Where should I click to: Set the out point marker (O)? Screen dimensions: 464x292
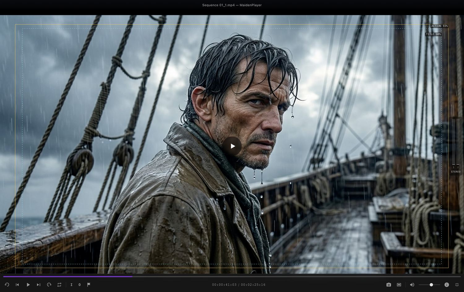click(79, 285)
